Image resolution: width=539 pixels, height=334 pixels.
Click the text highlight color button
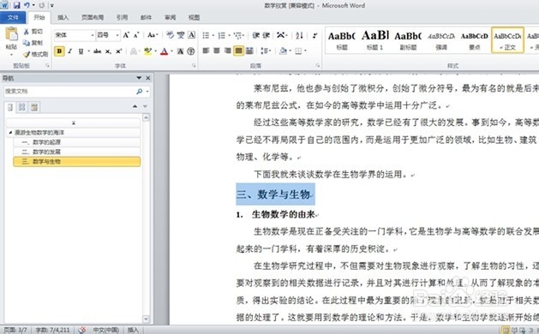pos(147,51)
